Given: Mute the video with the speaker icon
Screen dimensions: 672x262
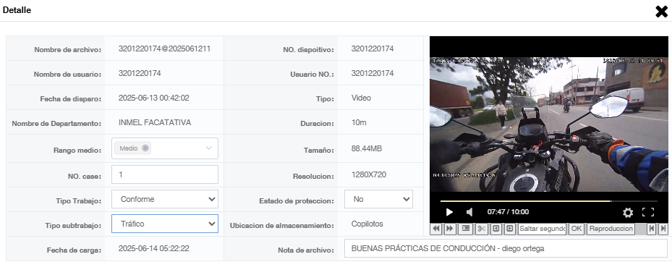Looking at the screenshot, I should [469, 212].
